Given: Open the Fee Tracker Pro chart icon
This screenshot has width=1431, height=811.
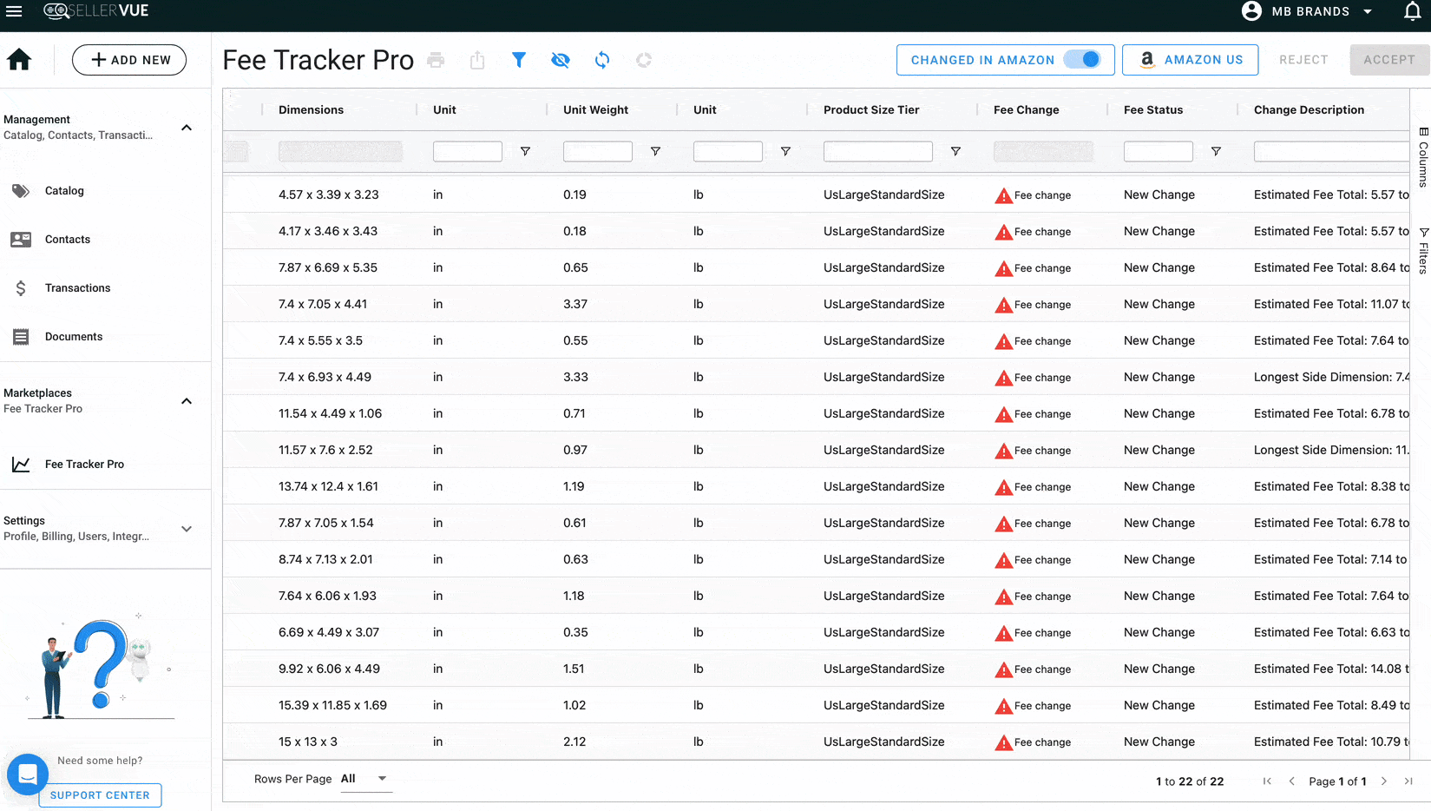Looking at the screenshot, I should [21, 465].
